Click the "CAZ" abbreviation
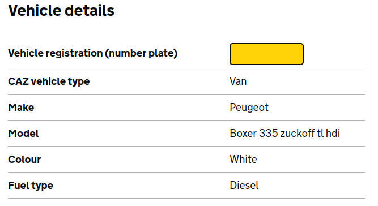Viewport: 378px width, 206px height. [18, 81]
